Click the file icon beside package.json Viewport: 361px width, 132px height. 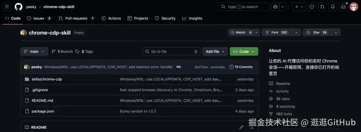coord(27,111)
